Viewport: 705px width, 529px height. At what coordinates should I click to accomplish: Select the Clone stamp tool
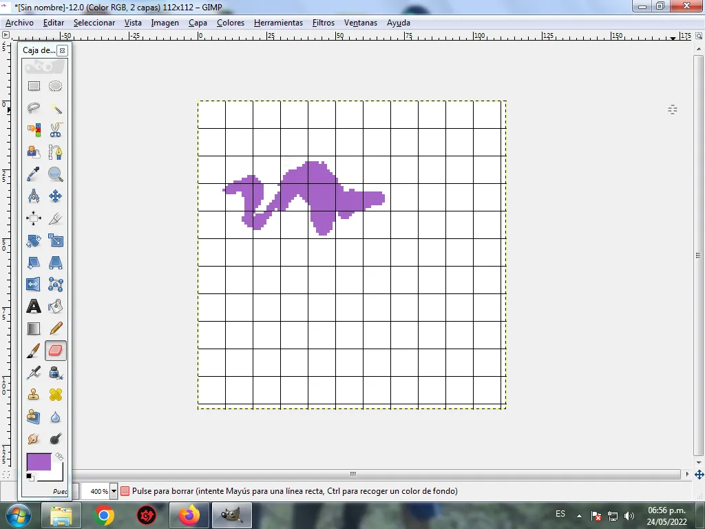[x=34, y=395]
